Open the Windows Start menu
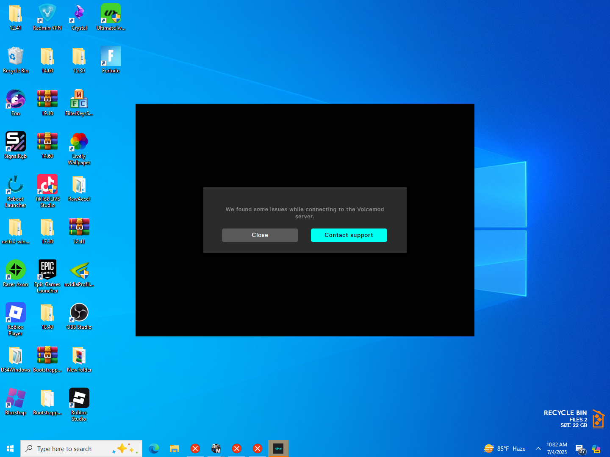This screenshot has height=457, width=610. (x=10, y=449)
